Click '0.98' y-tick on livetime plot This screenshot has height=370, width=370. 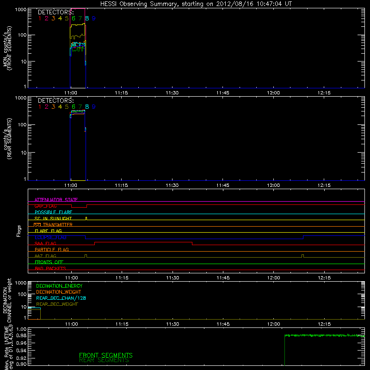tap(21, 335)
